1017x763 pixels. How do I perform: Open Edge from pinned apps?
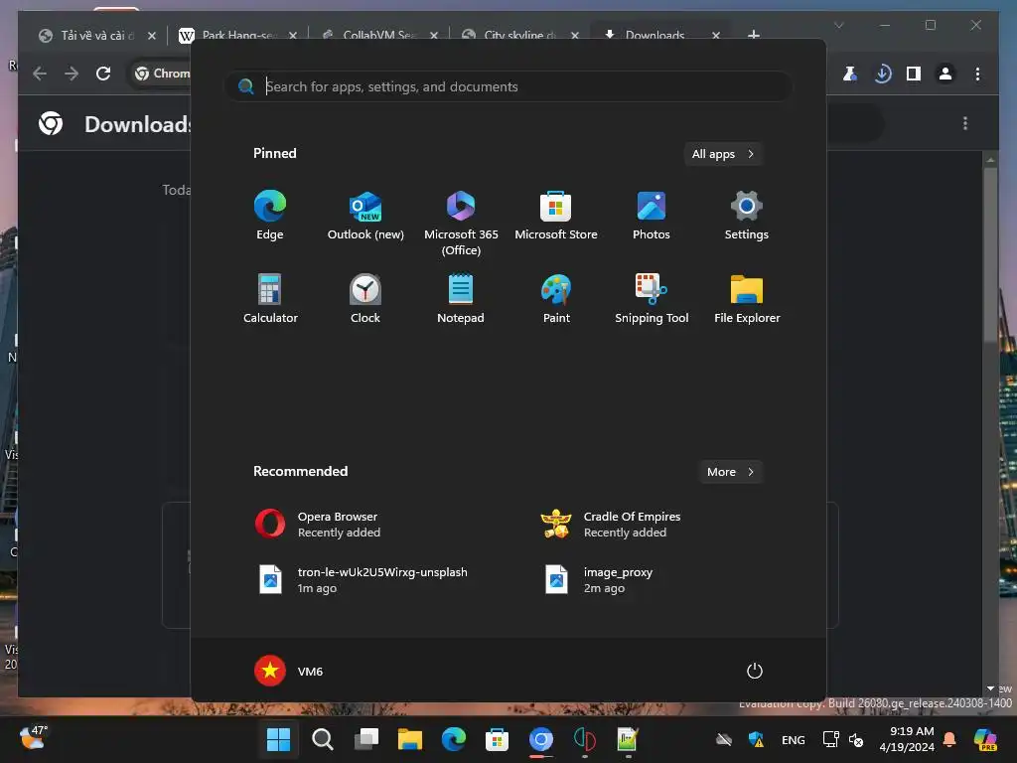[x=270, y=216]
